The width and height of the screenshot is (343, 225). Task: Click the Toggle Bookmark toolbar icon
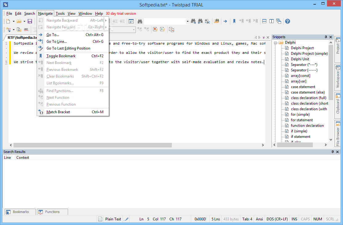[234, 21]
